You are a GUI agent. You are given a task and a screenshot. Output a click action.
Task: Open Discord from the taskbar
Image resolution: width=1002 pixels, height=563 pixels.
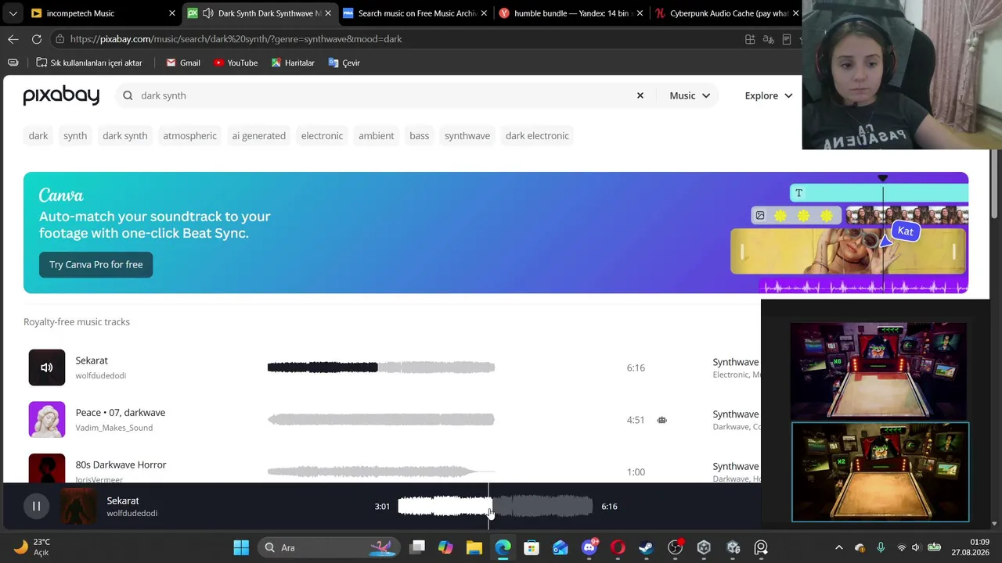coord(589,547)
